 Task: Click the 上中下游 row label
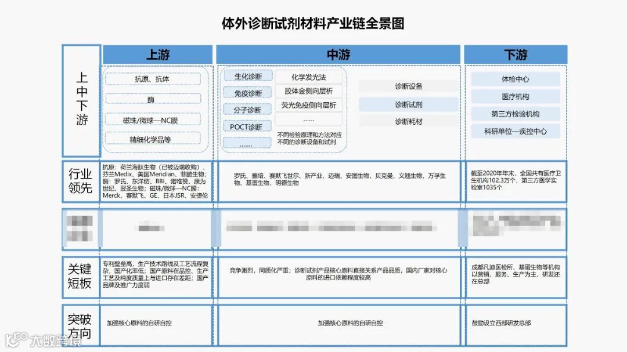pos(82,100)
